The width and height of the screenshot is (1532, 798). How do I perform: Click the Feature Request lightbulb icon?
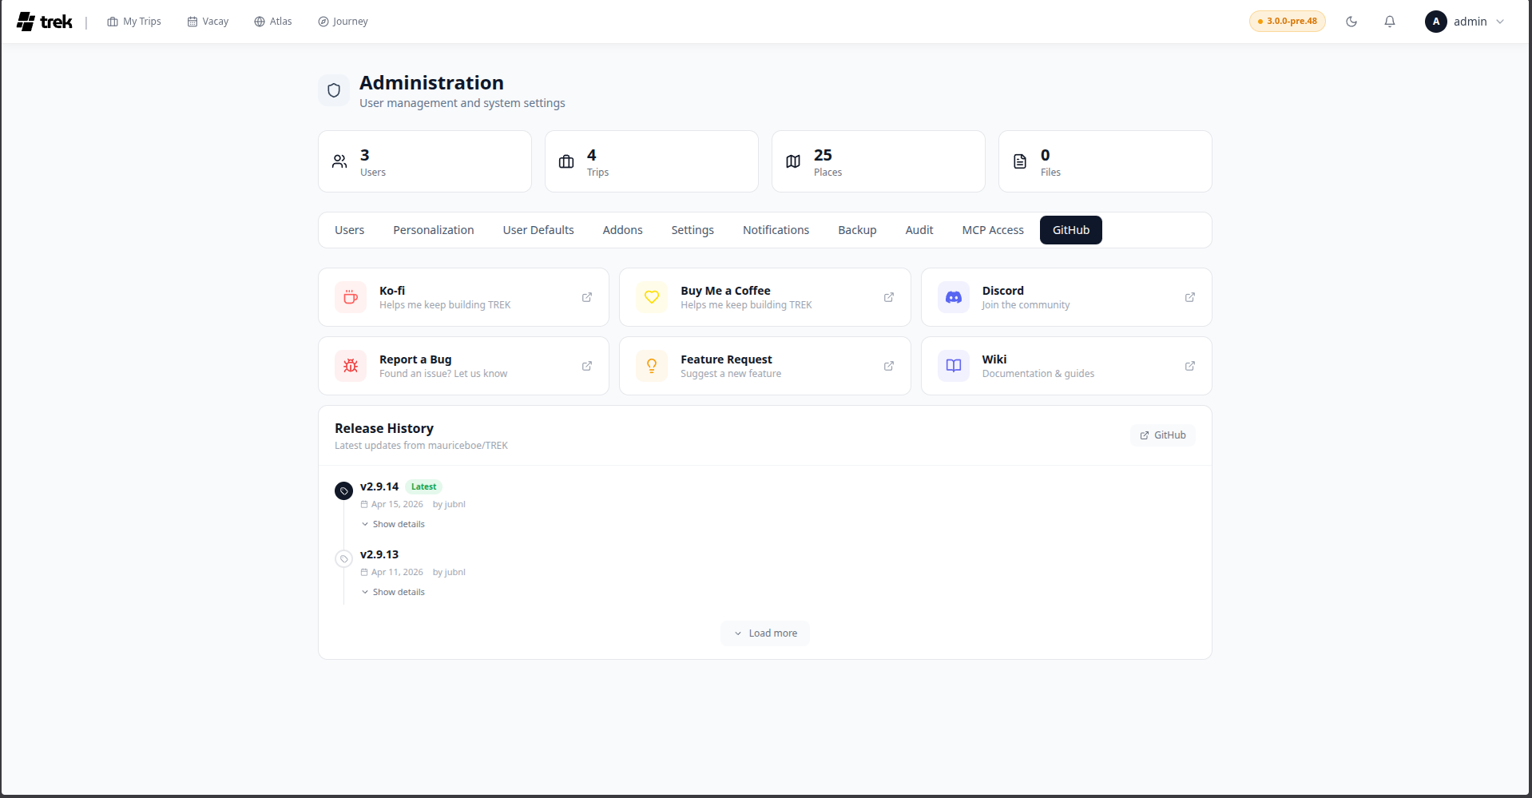[x=652, y=366]
